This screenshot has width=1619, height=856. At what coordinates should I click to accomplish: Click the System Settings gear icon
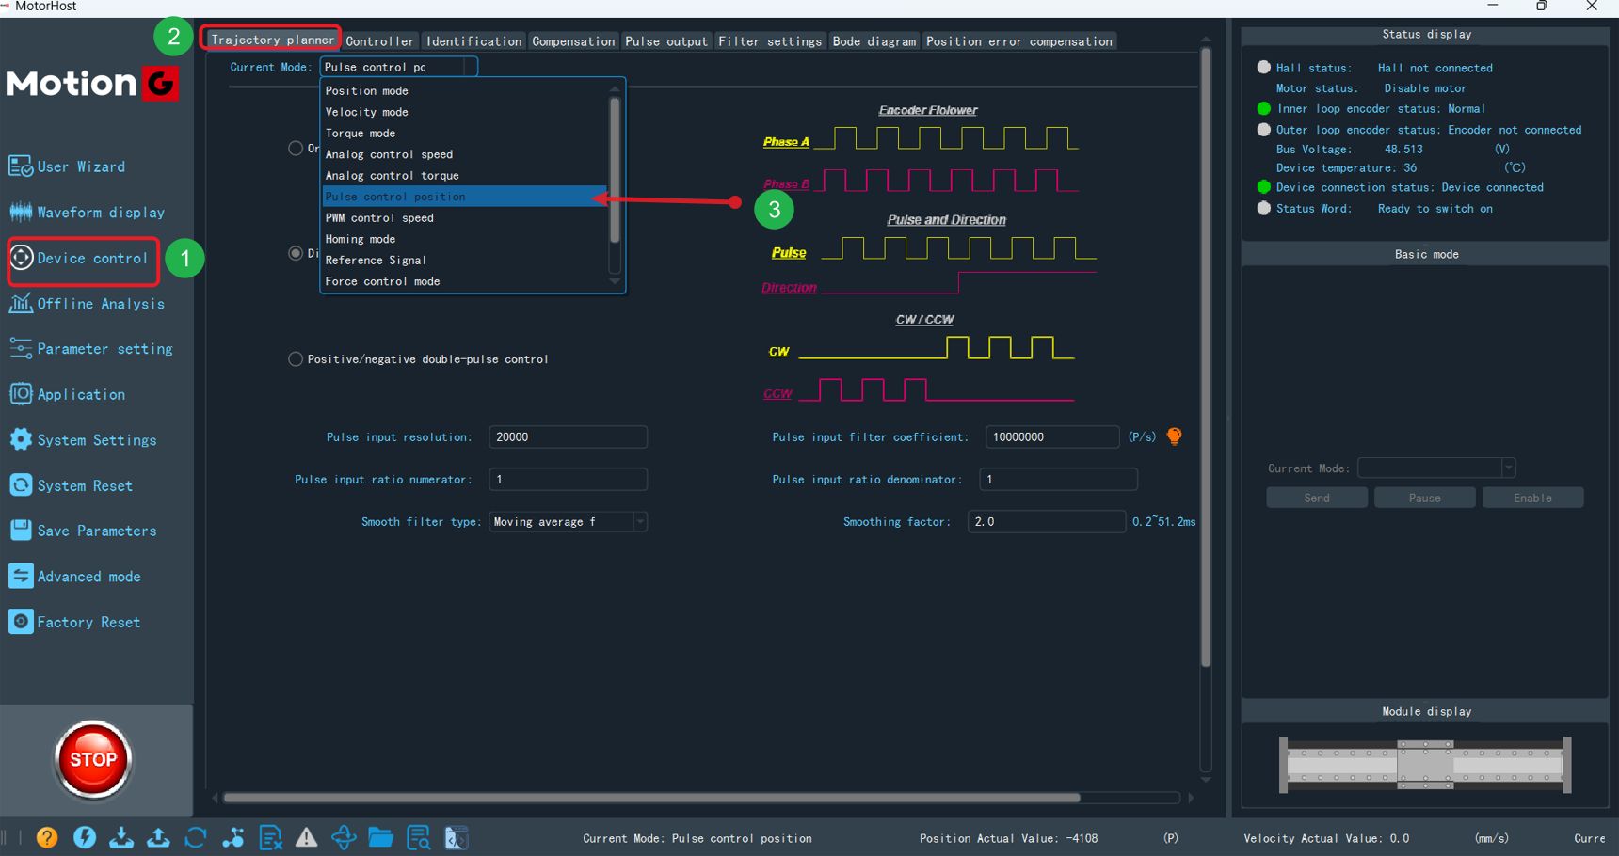tap(21, 439)
